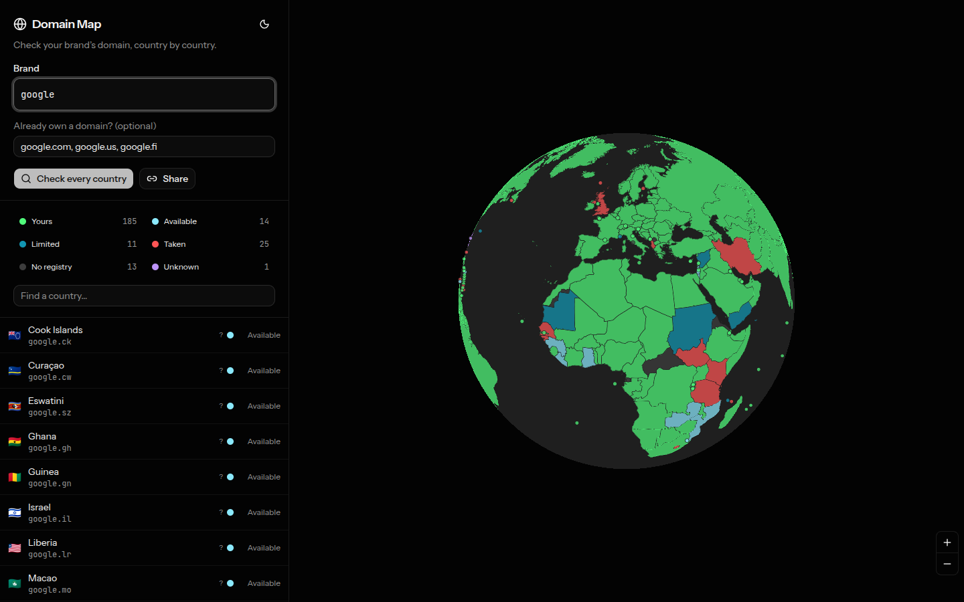This screenshot has width=964, height=602.
Task: Select the Cook Islands country name
Action: pyautogui.click(x=56, y=330)
